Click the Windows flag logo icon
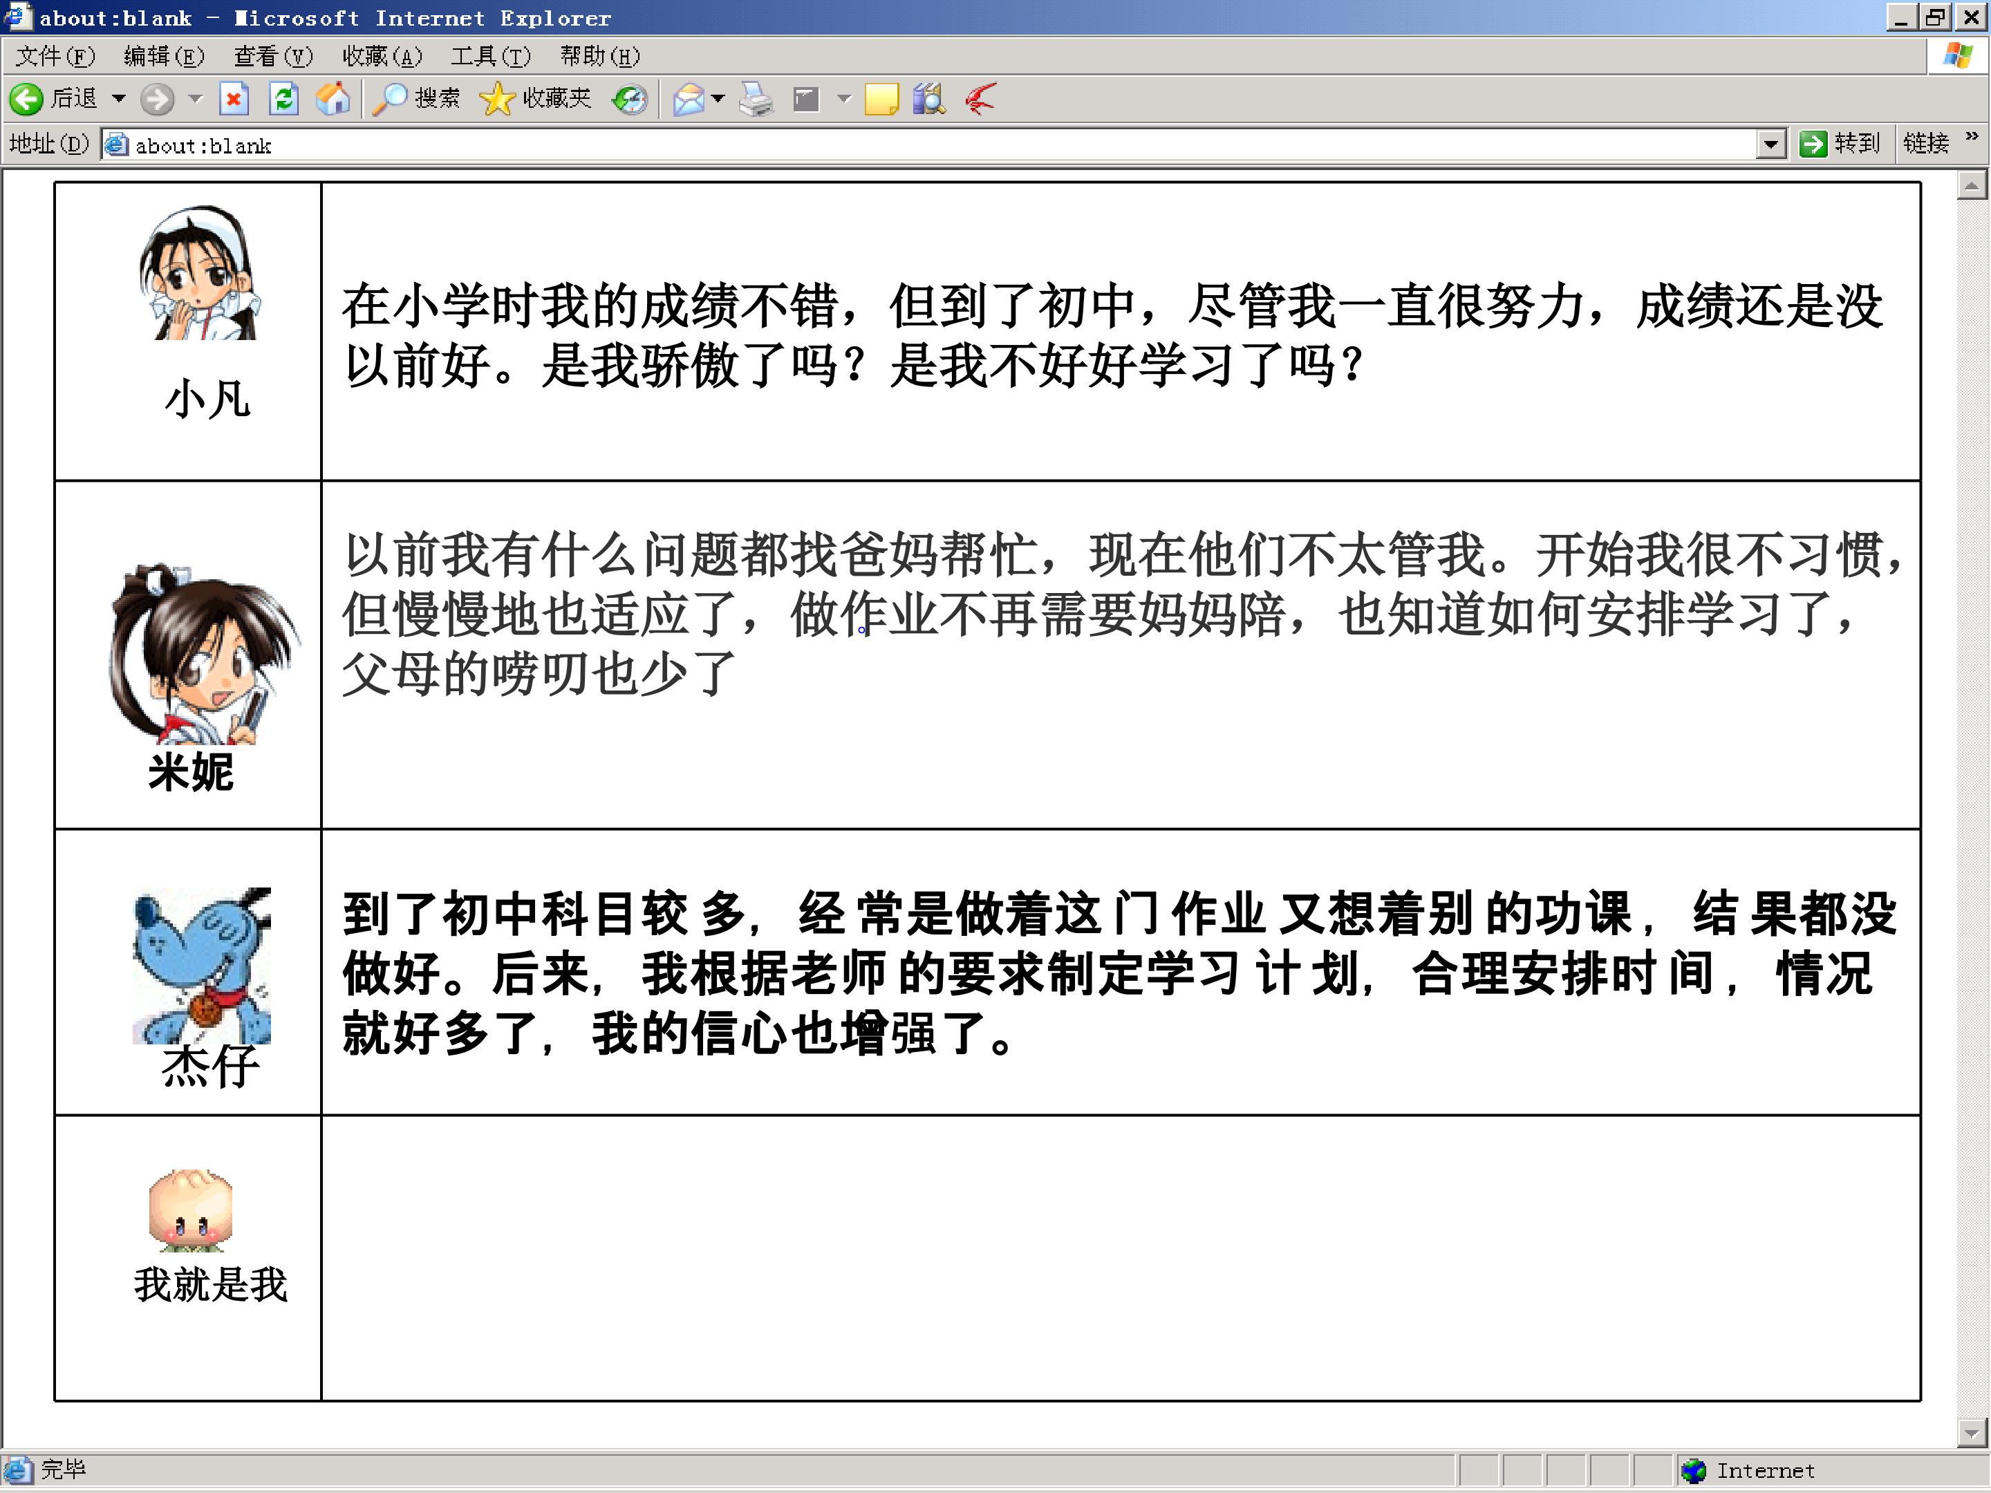The image size is (1991, 1493). coord(1959,56)
